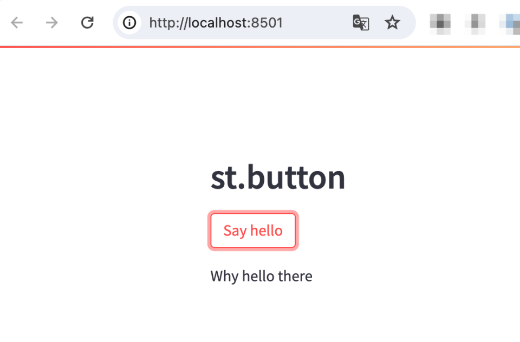Click the browser back arrow
Screen dimensions: 520x342
point(17,23)
